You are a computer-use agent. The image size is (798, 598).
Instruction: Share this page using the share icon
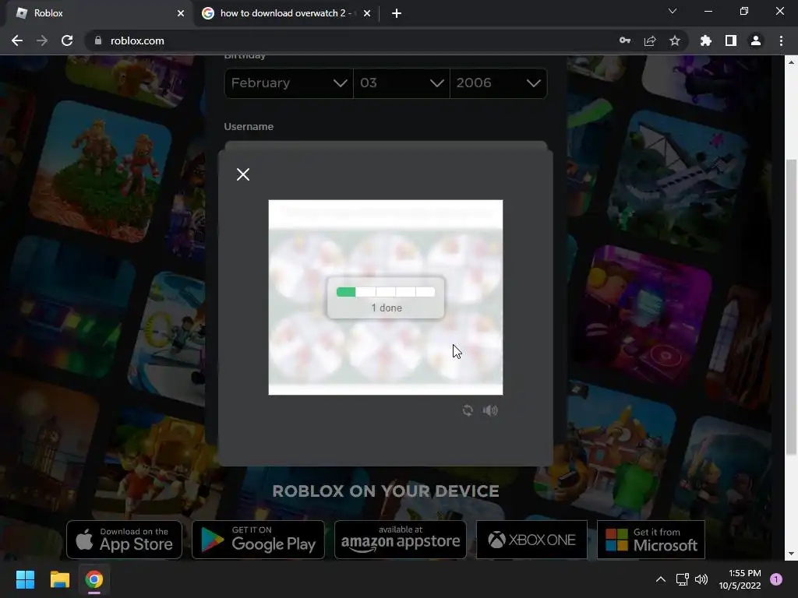(x=650, y=40)
